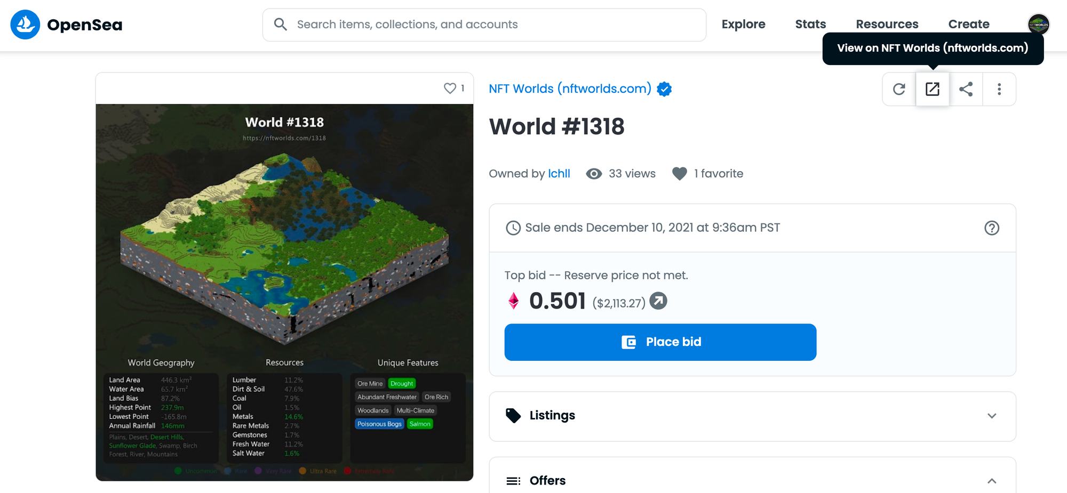Click the Place bid button

(660, 342)
